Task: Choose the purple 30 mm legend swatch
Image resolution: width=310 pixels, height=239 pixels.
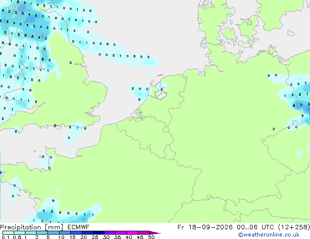Action: [x=110, y=233]
